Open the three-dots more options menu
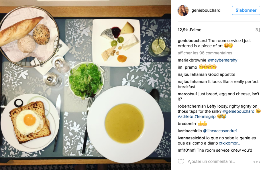Screen dimensions: 267x170 point(257,162)
